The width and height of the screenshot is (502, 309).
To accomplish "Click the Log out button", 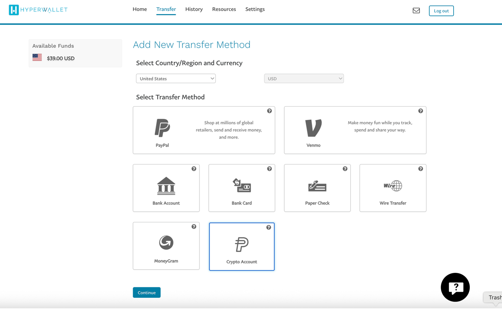I will tap(441, 11).
